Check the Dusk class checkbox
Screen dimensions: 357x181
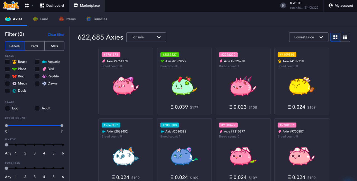8,91
